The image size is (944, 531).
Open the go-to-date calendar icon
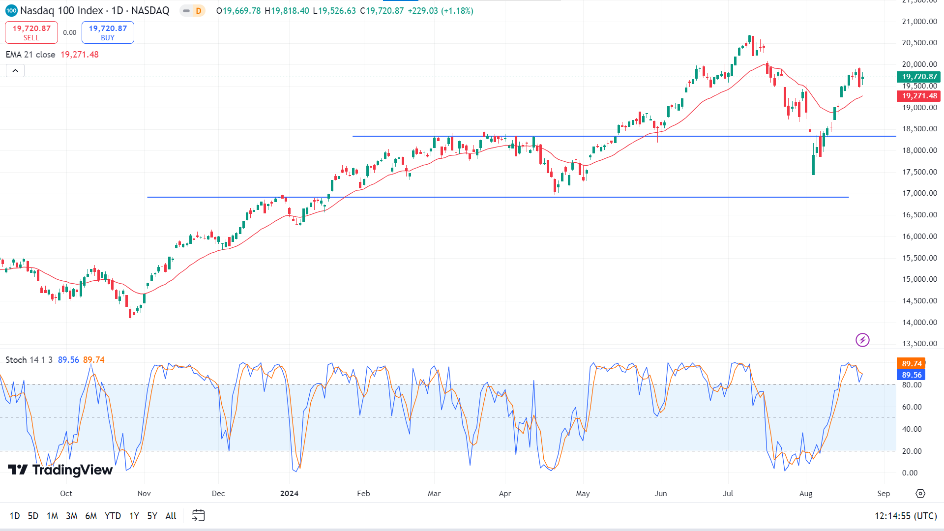tap(198, 515)
